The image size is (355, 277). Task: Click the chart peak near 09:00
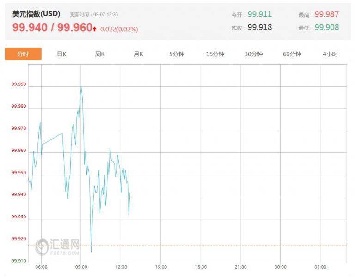[x=81, y=87]
